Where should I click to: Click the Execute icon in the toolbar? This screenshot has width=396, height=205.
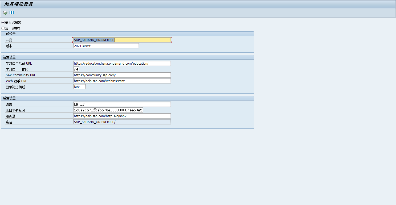(5, 12)
